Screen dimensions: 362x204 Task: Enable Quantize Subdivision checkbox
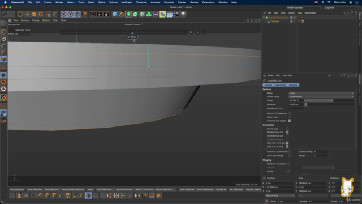tap(290, 152)
